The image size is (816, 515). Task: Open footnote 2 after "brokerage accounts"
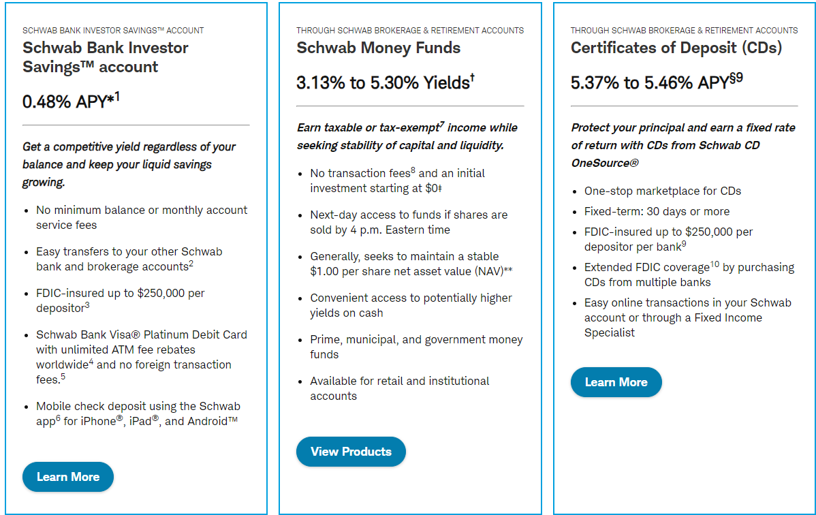click(191, 264)
